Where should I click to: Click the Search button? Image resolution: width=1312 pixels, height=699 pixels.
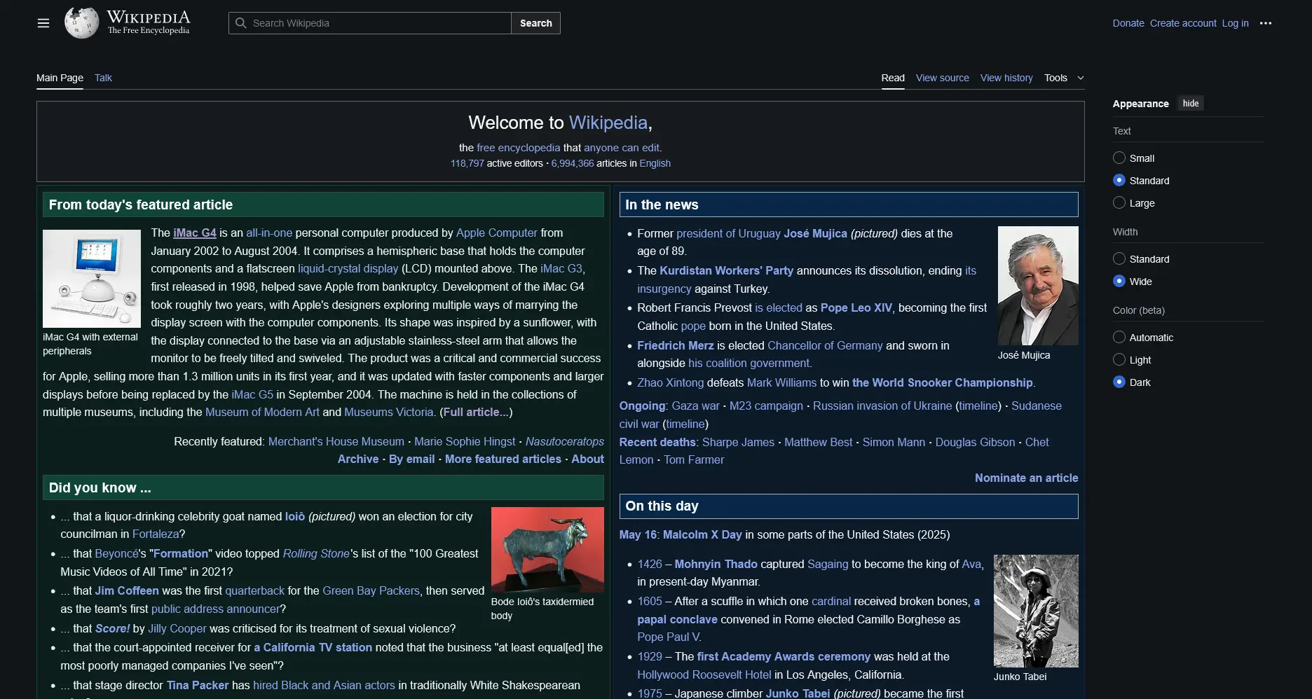pyautogui.click(x=535, y=23)
